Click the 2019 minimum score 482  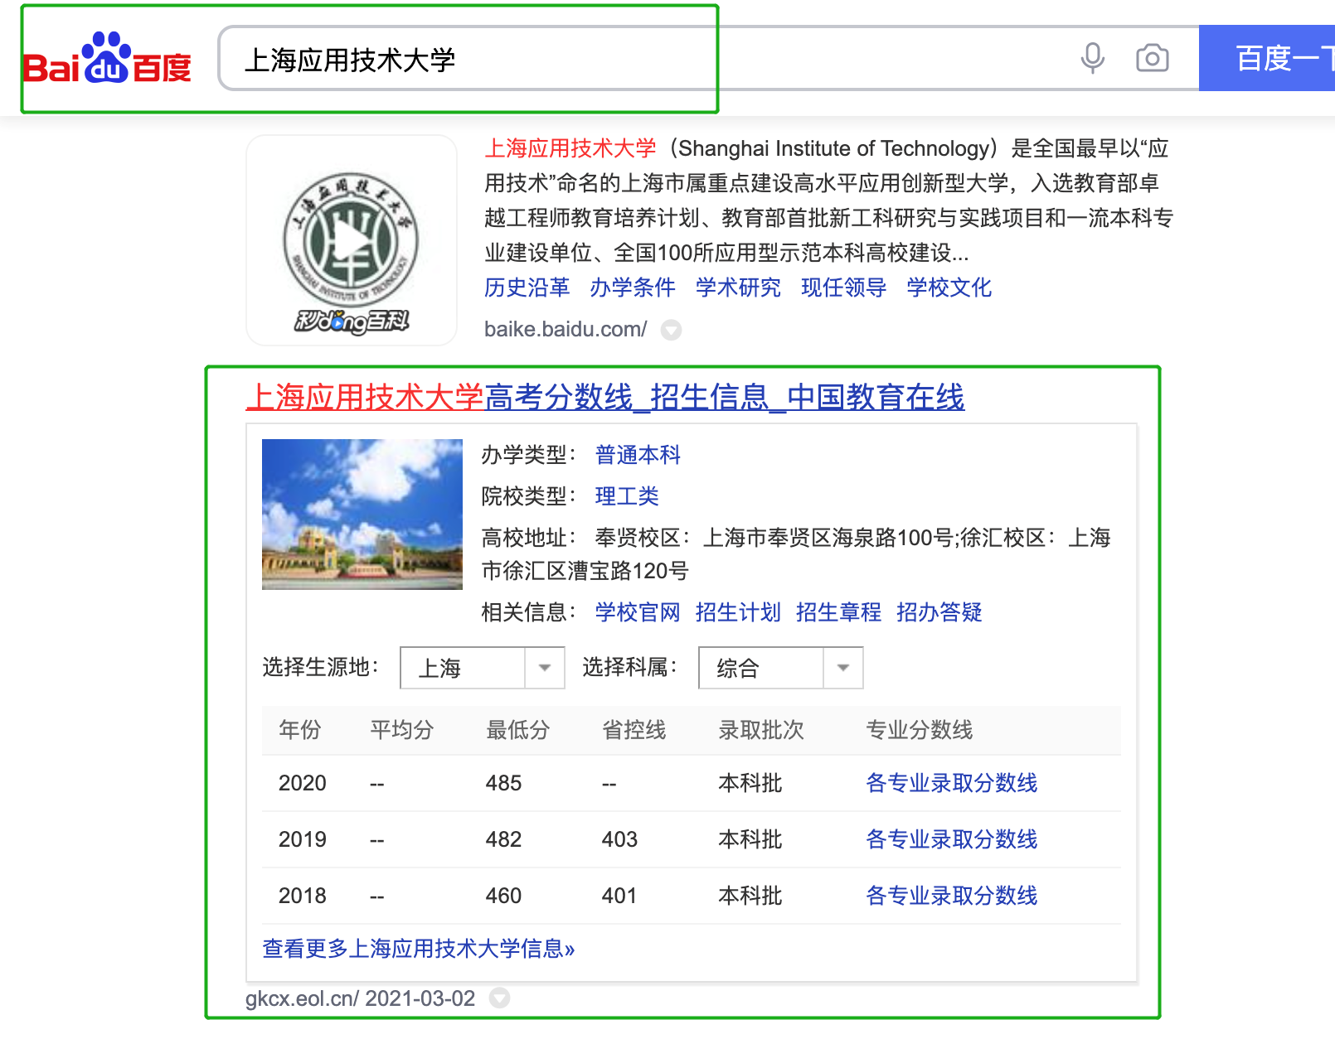tap(503, 839)
